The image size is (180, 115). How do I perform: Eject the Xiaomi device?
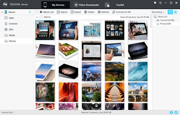[x=30, y=12]
